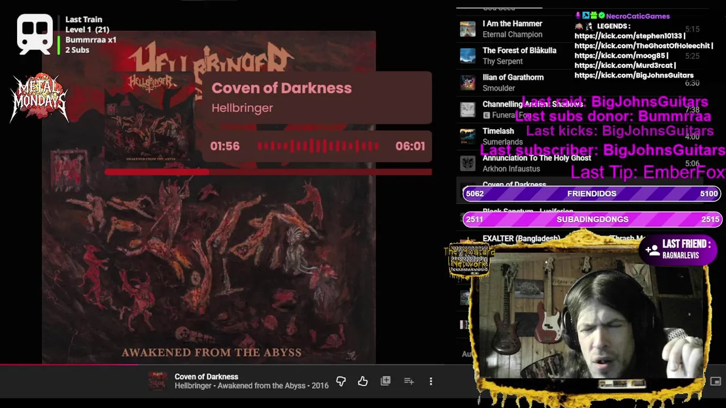Click the small album thumbnail in bottom bar

158,381
